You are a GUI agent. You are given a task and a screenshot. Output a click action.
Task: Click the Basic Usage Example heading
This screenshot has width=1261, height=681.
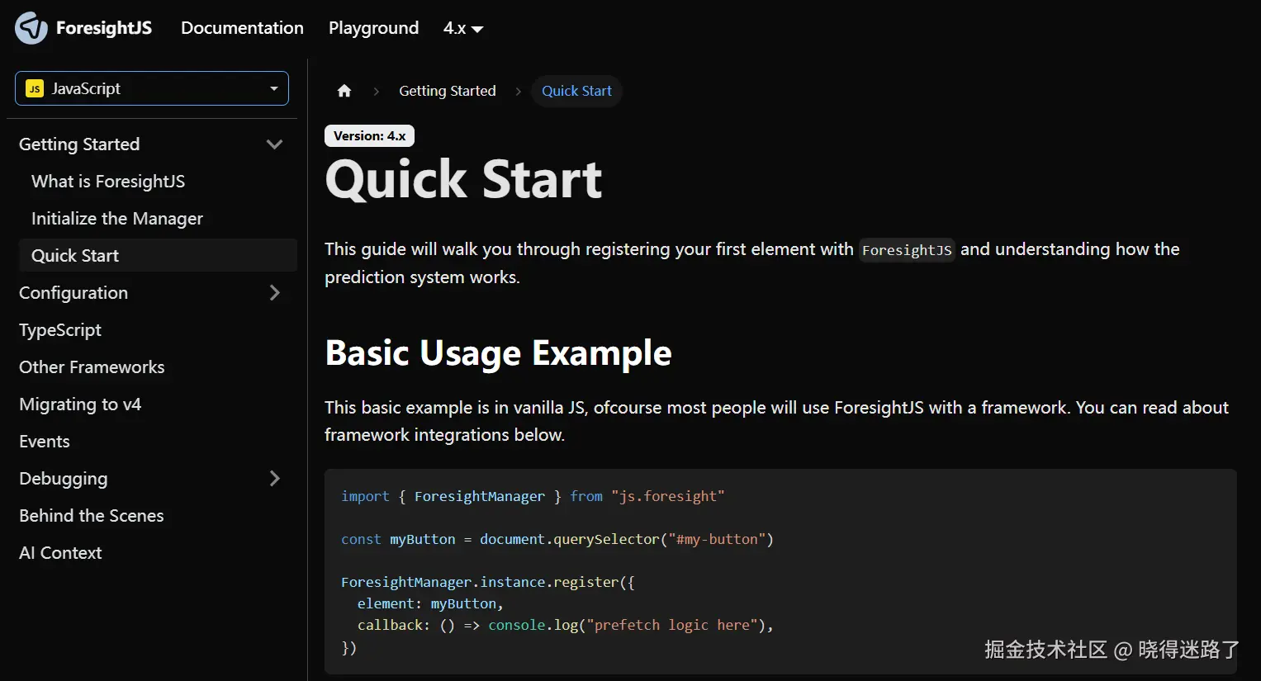coord(498,353)
